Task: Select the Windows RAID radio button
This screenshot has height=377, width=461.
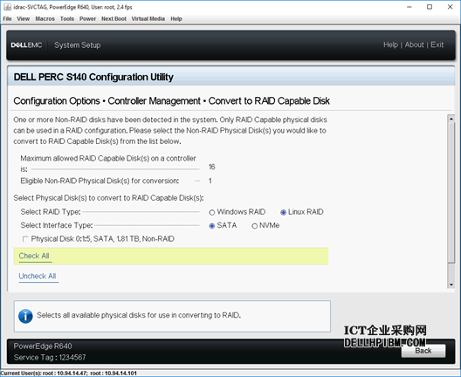Action: pos(211,212)
